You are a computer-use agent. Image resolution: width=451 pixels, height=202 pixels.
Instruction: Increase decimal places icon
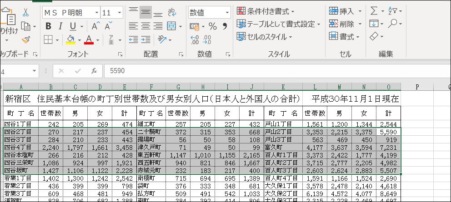pyautogui.click(x=195, y=39)
